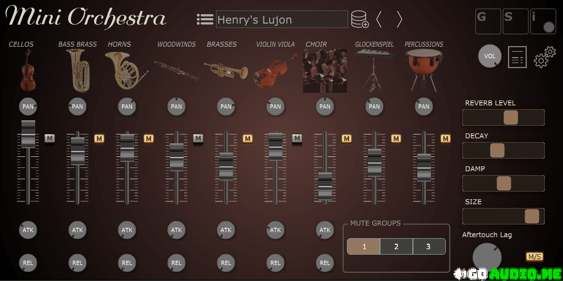Click the Woodwinds PAN knob
The width and height of the screenshot is (563, 281).
pyautogui.click(x=176, y=106)
